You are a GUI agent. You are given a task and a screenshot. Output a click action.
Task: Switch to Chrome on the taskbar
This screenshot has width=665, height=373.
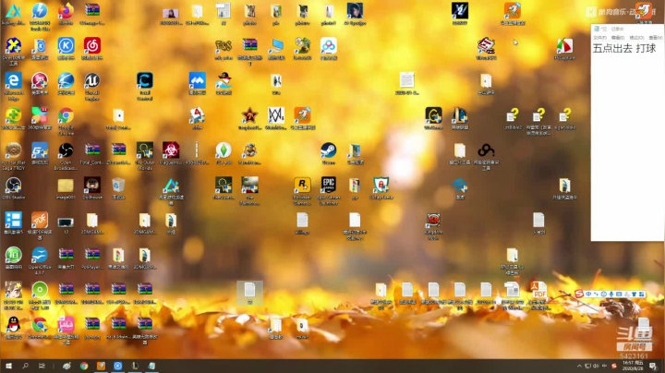point(84,366)
